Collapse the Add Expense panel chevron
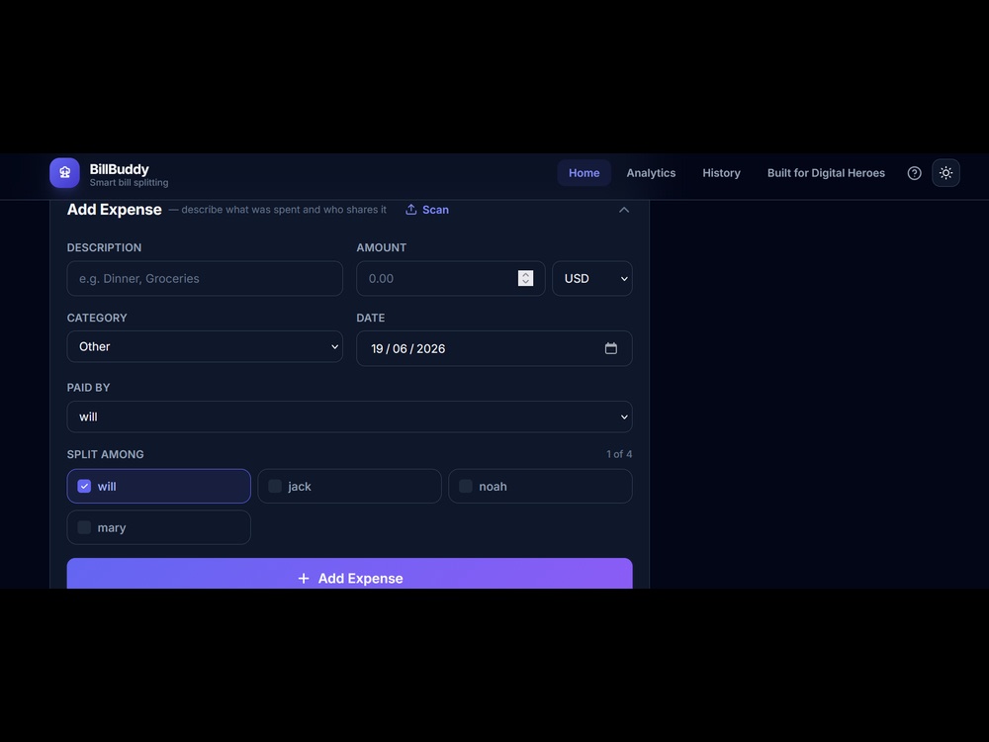This screenshot has height=742, width=989. (x=624, y=210)
